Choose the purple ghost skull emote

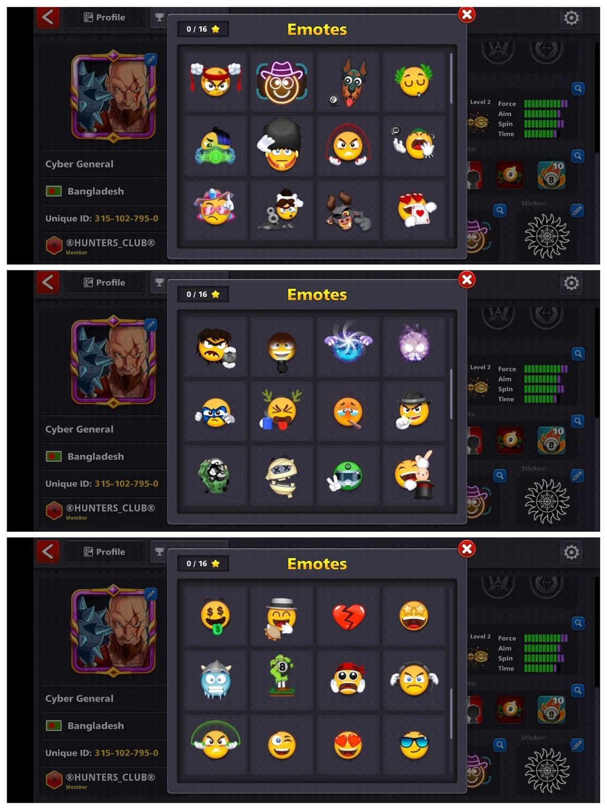click(x=414, y=346)
